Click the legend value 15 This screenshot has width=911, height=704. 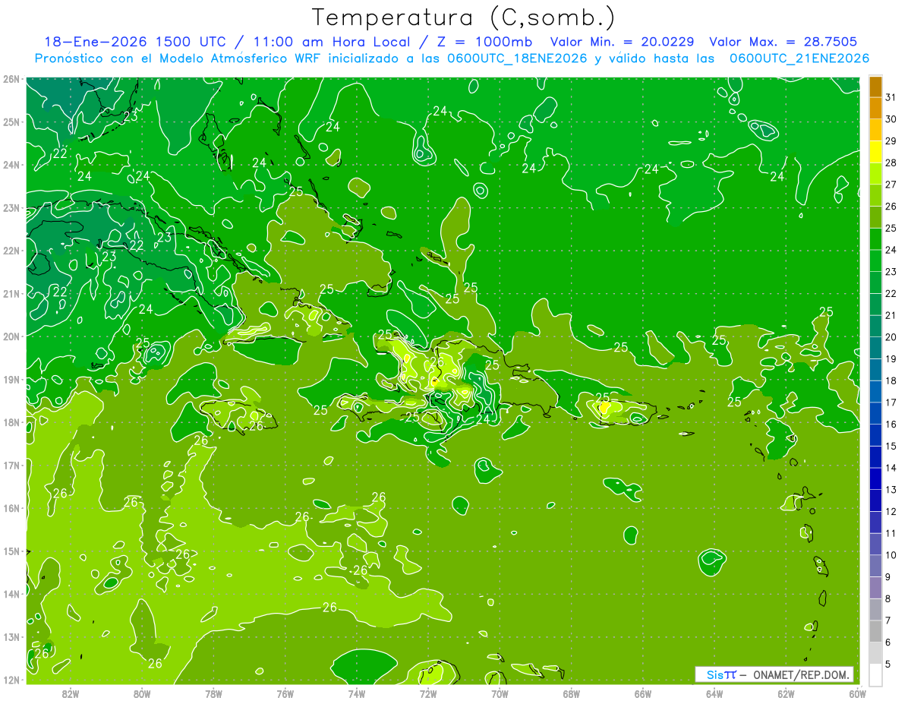[891, 446]
